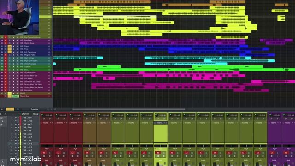Toggle solo on the PRINT track
This screenshot has width=295, height=166.
[x=10, y=93]
